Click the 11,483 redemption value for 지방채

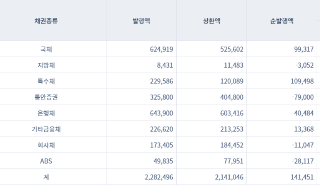[x=233, y=65]
